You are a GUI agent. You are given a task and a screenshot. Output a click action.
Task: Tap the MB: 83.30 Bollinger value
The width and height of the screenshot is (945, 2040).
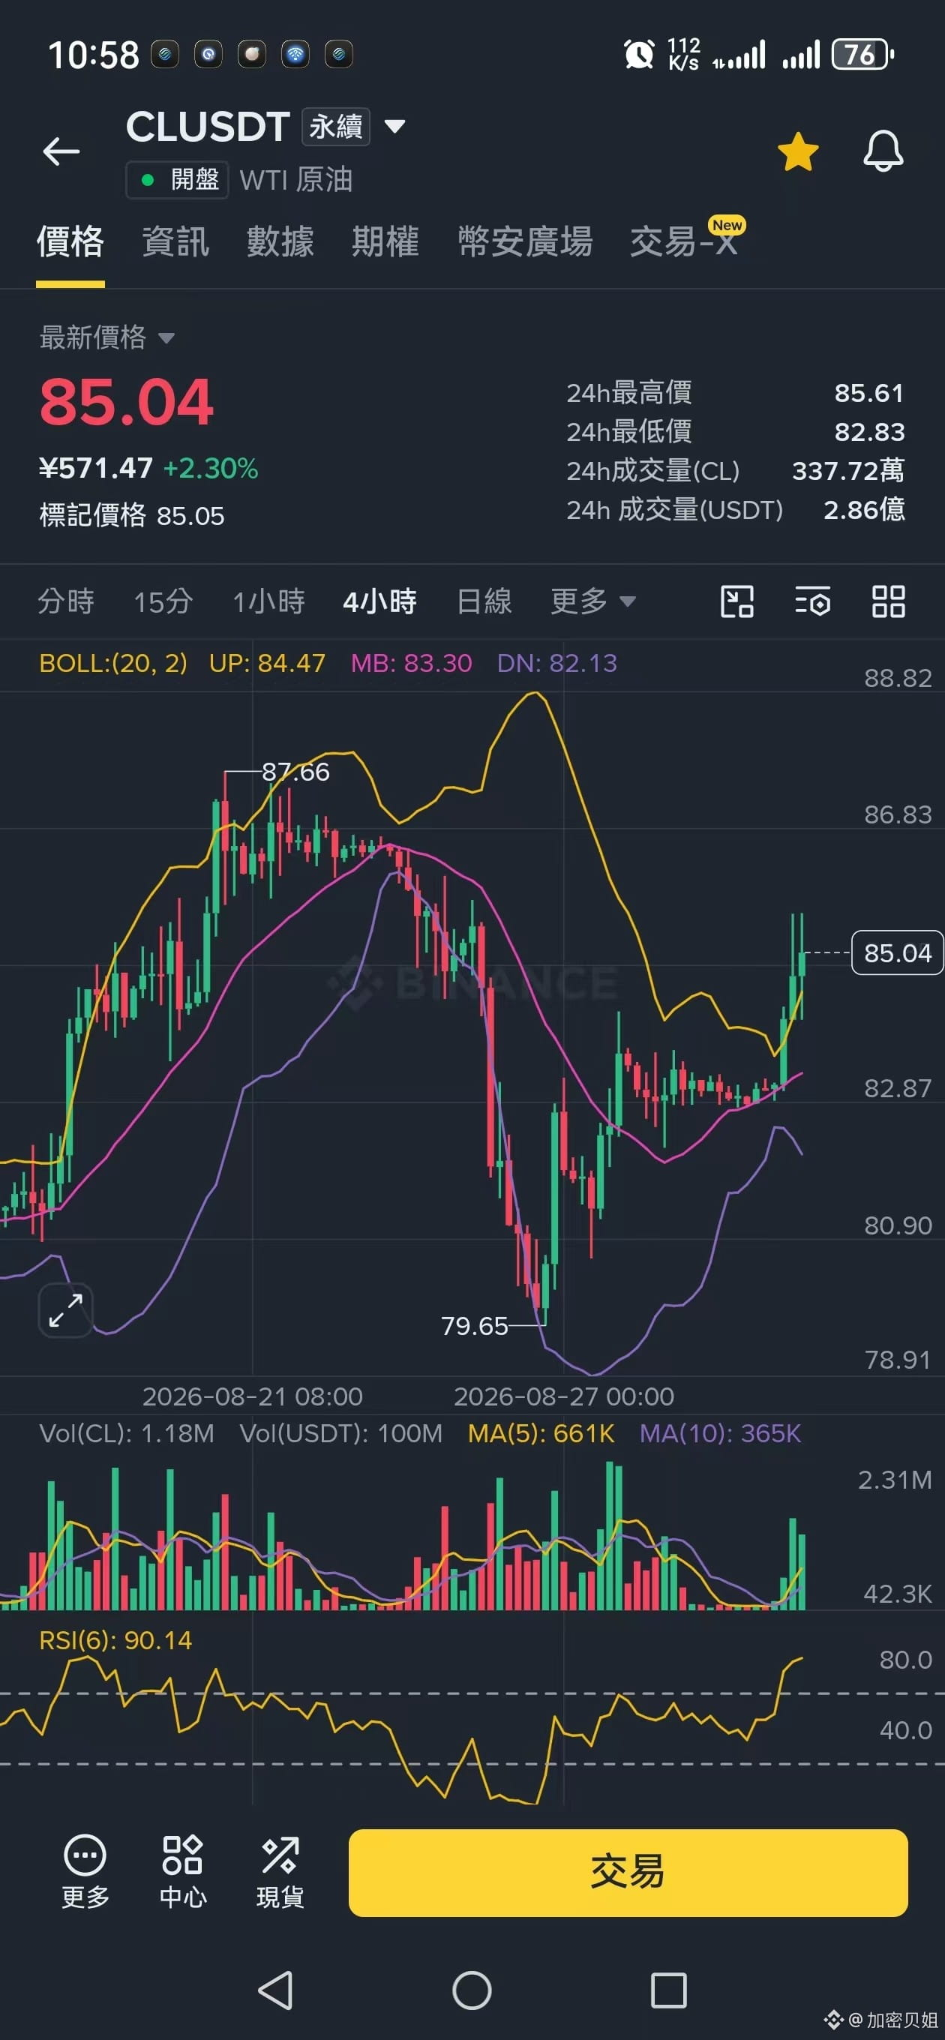411,663
